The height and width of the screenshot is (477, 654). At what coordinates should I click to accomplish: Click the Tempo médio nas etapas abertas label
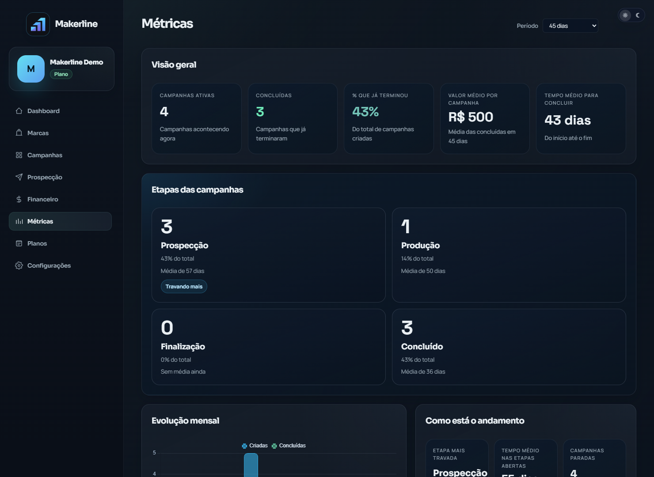tap(520, 458)
